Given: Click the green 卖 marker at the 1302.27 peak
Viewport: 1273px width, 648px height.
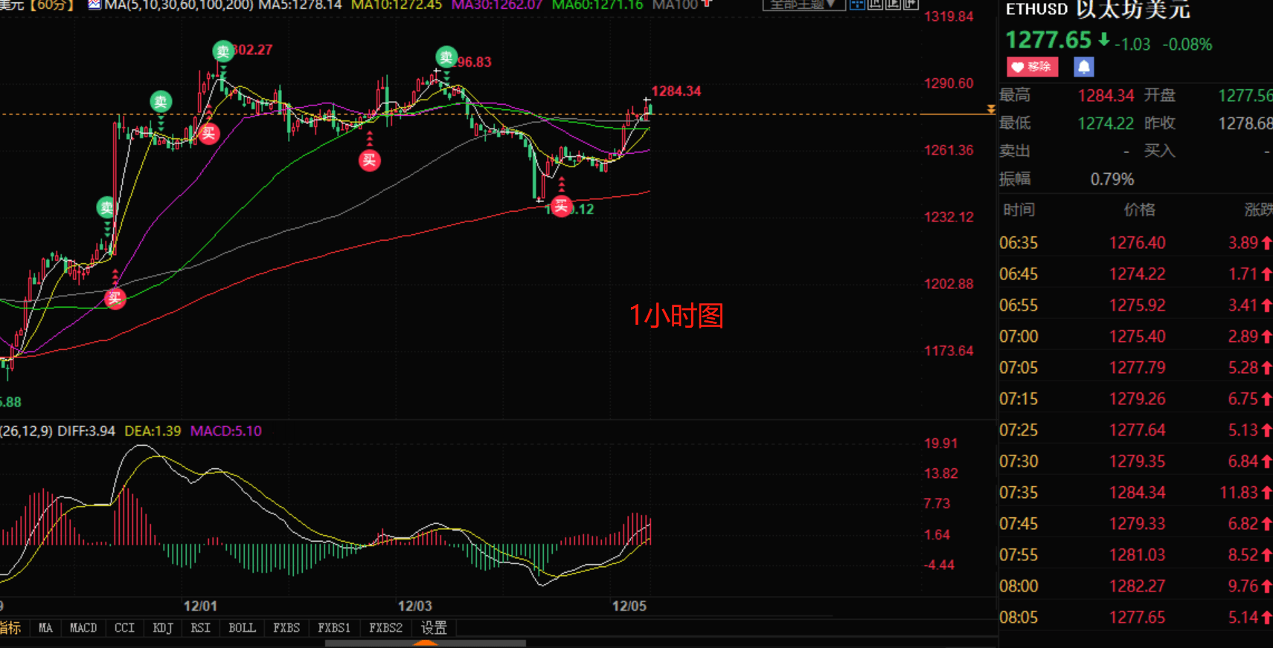Looking at the screenshot, I should 222,51.
